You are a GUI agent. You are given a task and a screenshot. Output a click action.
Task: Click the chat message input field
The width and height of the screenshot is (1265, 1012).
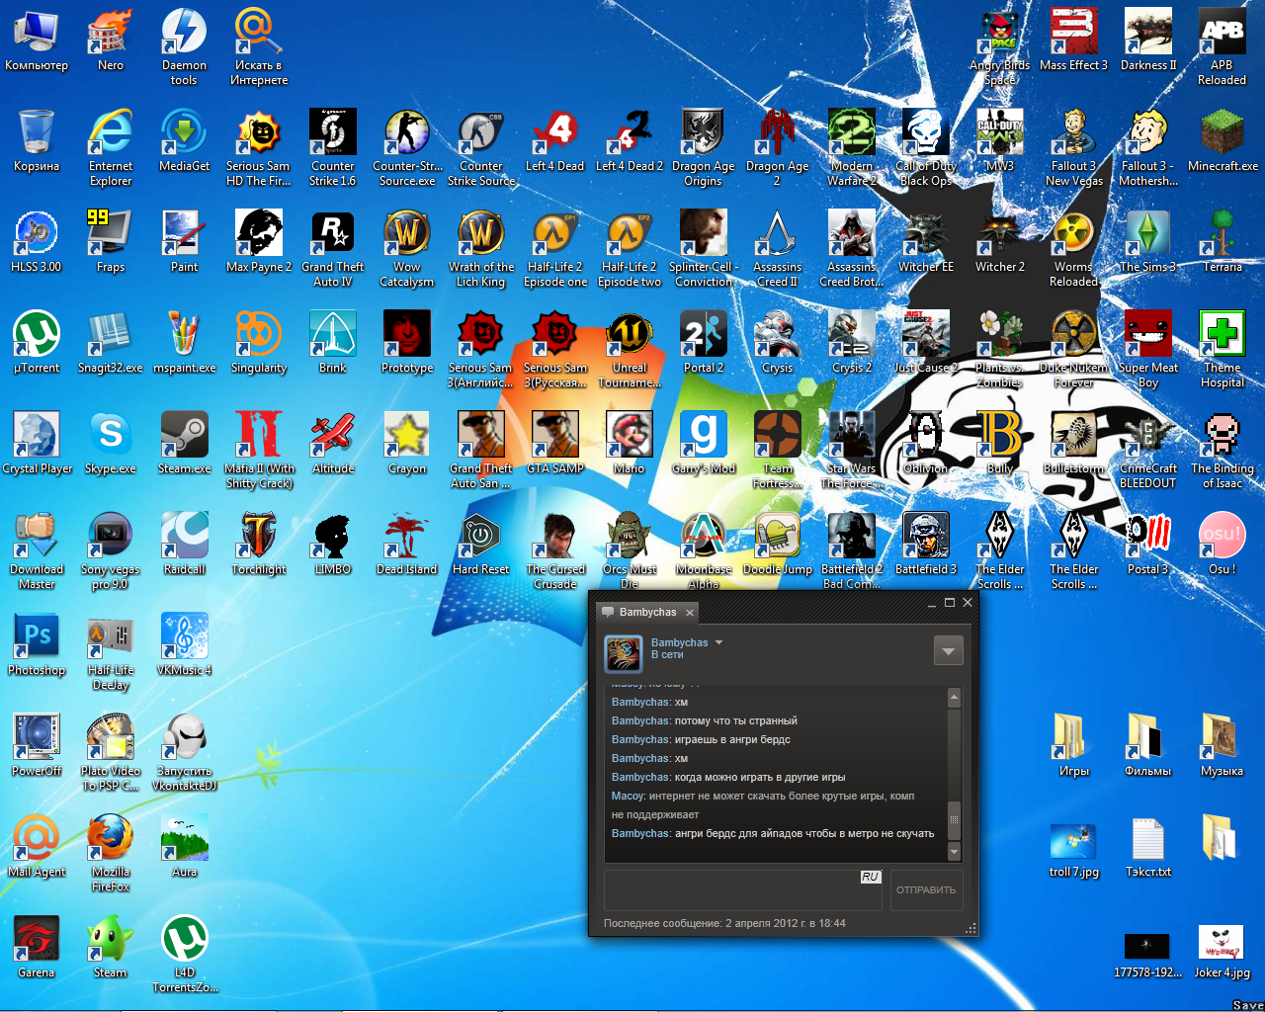pos(744,890)
